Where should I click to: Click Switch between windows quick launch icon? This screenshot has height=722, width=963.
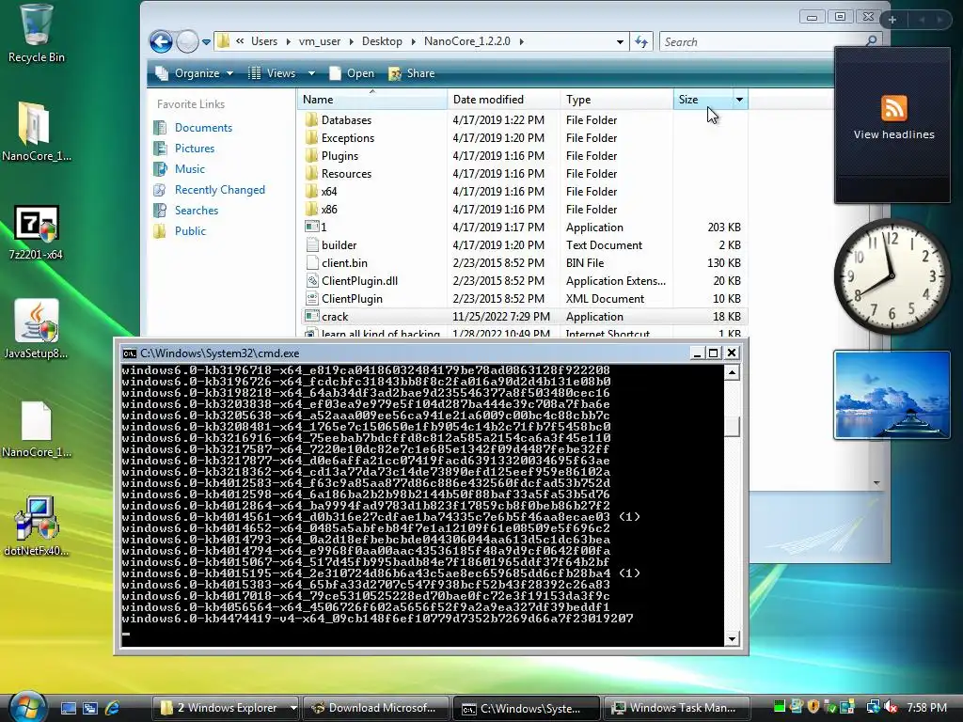pos(90,708)
